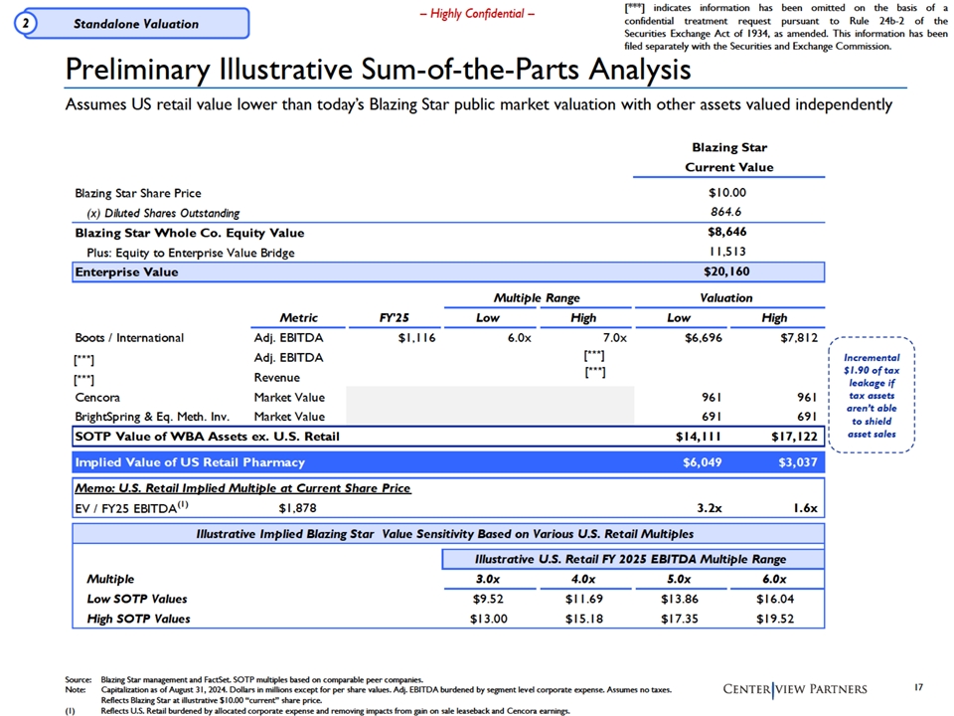Select the SOTP Value of WBA Assets label
The height and width of the screenshot is (716, 954).
[x=207, y=437]
